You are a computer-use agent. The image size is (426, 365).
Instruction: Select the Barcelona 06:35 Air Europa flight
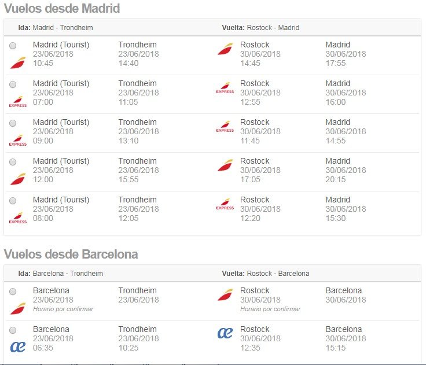pos(13,330)
